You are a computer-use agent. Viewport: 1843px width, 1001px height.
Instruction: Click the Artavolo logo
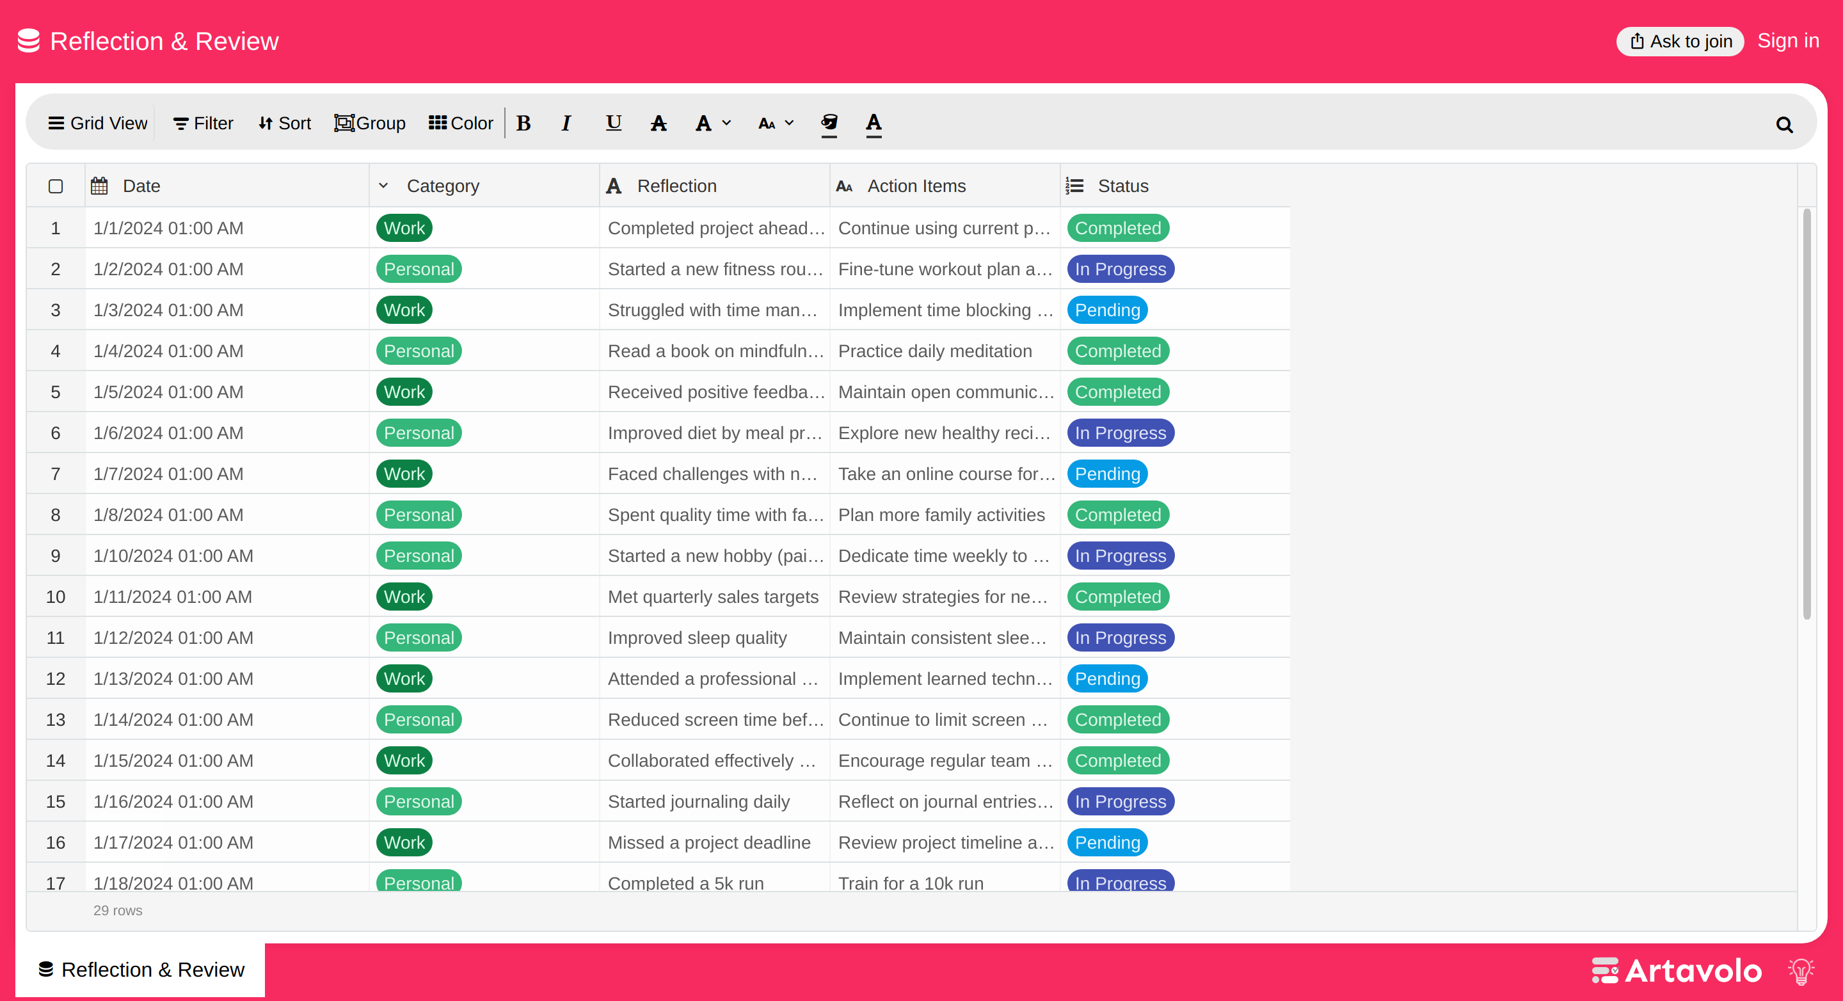click(1675, 970)
